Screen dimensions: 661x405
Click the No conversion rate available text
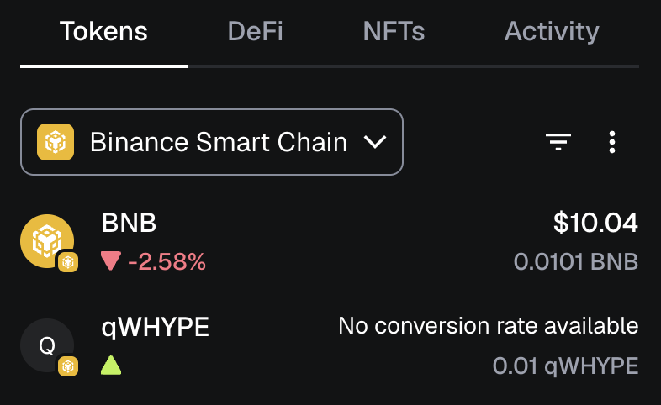(489, 326)
